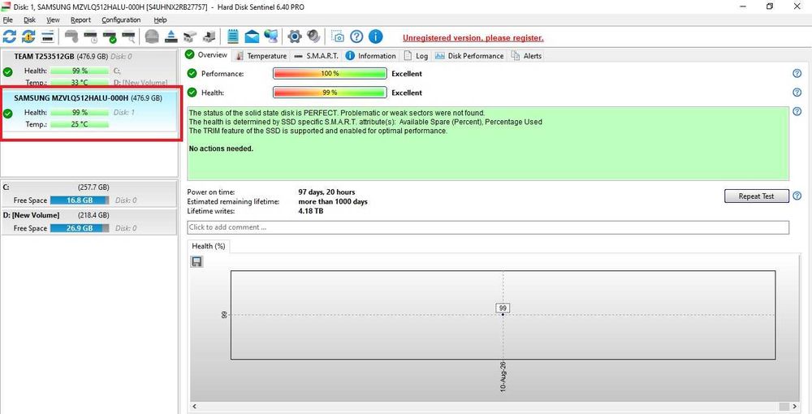Click the eject disk toolbar icon

(171, 37)
